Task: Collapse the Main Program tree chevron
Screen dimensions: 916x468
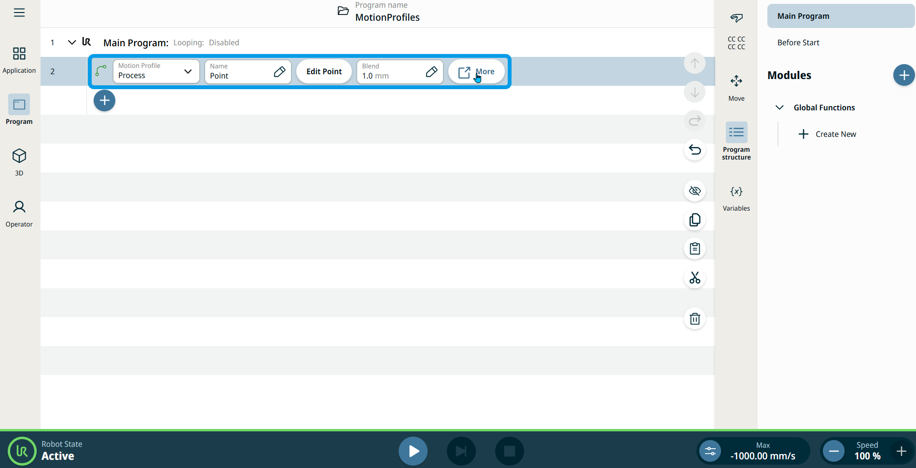Action: click(x=72, y=42)
